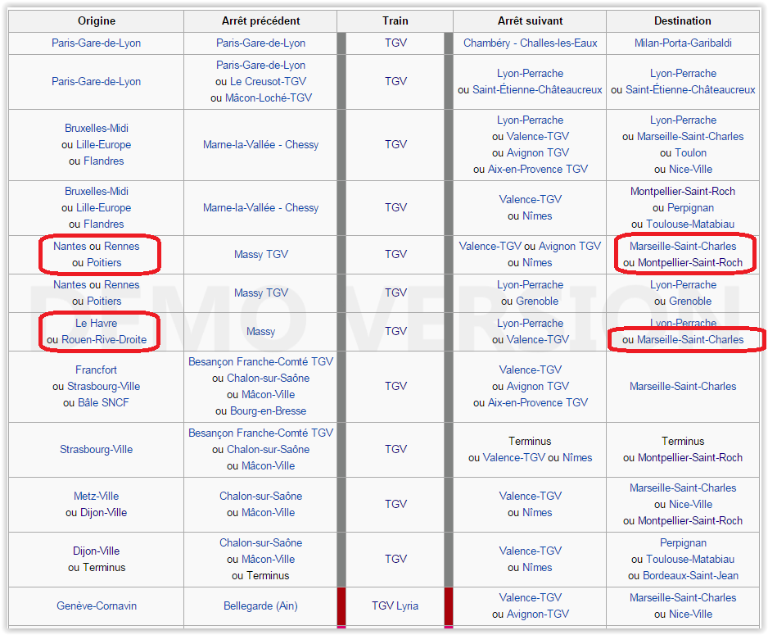
Task: Open Chalon-sur-Saône in the Metz-Ville row
Action: coord(260,497)
